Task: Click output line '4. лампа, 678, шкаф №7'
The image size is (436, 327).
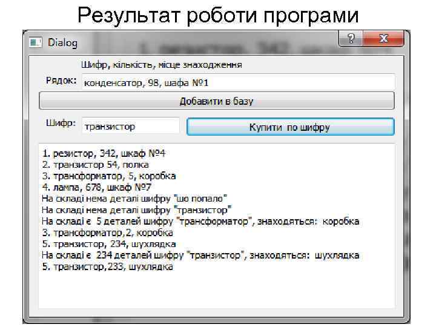Action: pos(96,187)
